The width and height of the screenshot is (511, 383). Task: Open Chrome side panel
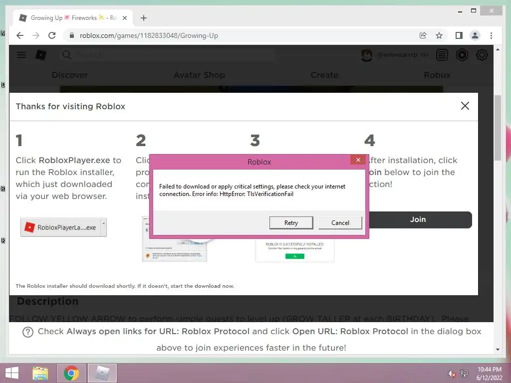tap(459, 35)
